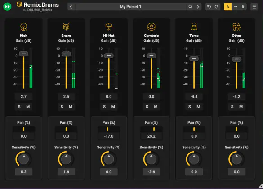Click the Cymbals gain fader handle
Screen dimensions: 263x189
(152, 55)
